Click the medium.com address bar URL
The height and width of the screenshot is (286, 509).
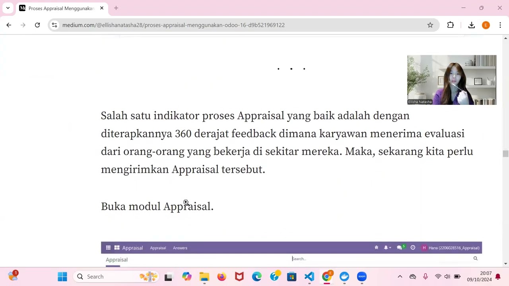point(173,25)
